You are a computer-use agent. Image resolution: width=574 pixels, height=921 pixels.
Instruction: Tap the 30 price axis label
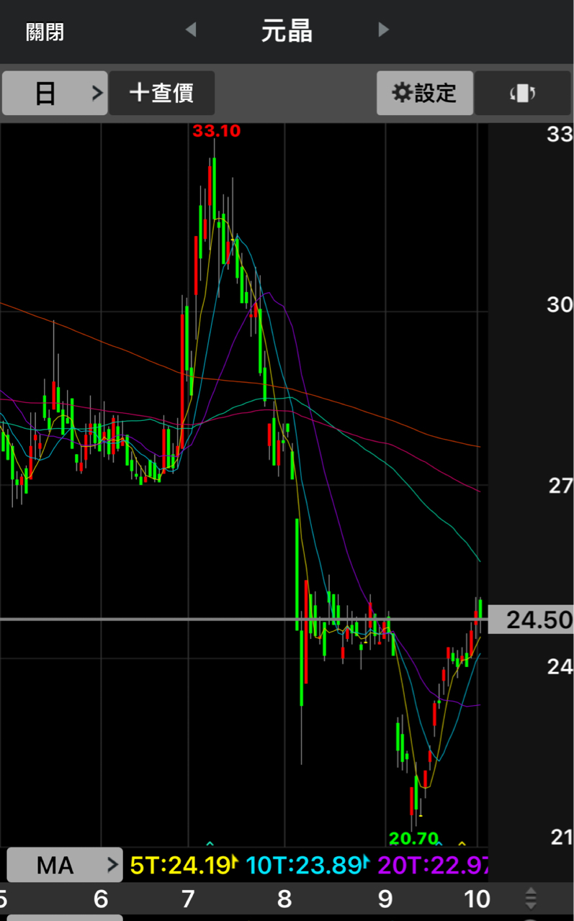pyautogui.click(x=560, y=304)
